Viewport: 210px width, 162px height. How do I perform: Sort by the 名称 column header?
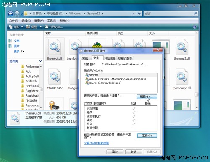tap(64, 33)
